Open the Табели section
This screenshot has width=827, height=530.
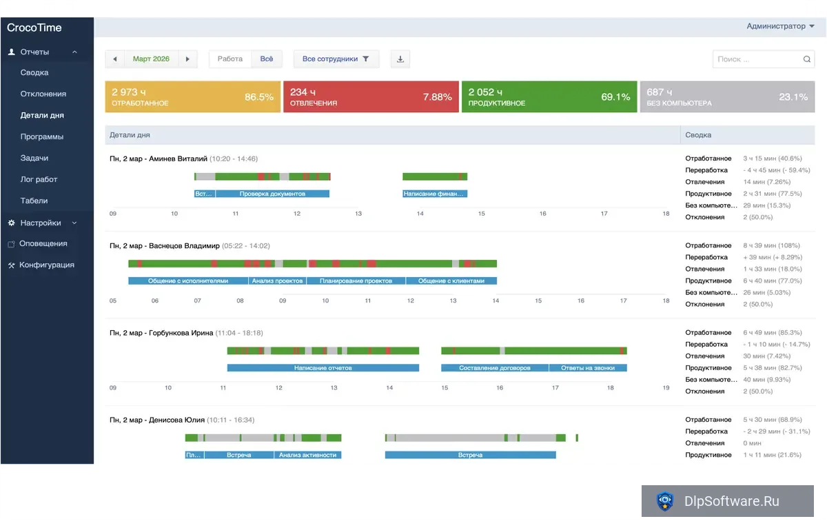tap(34, 201)
